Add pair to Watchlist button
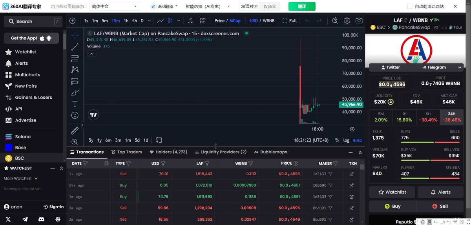Image resolution: width=471 pixels, height=225 pixels. 392,192
